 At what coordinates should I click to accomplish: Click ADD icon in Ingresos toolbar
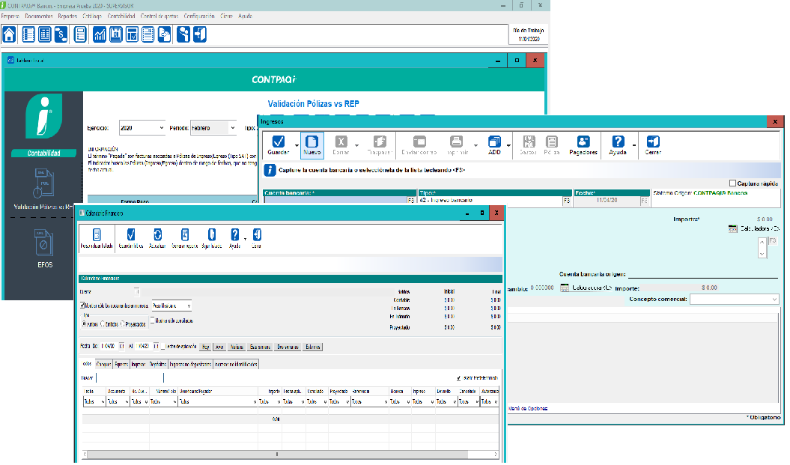495,145
